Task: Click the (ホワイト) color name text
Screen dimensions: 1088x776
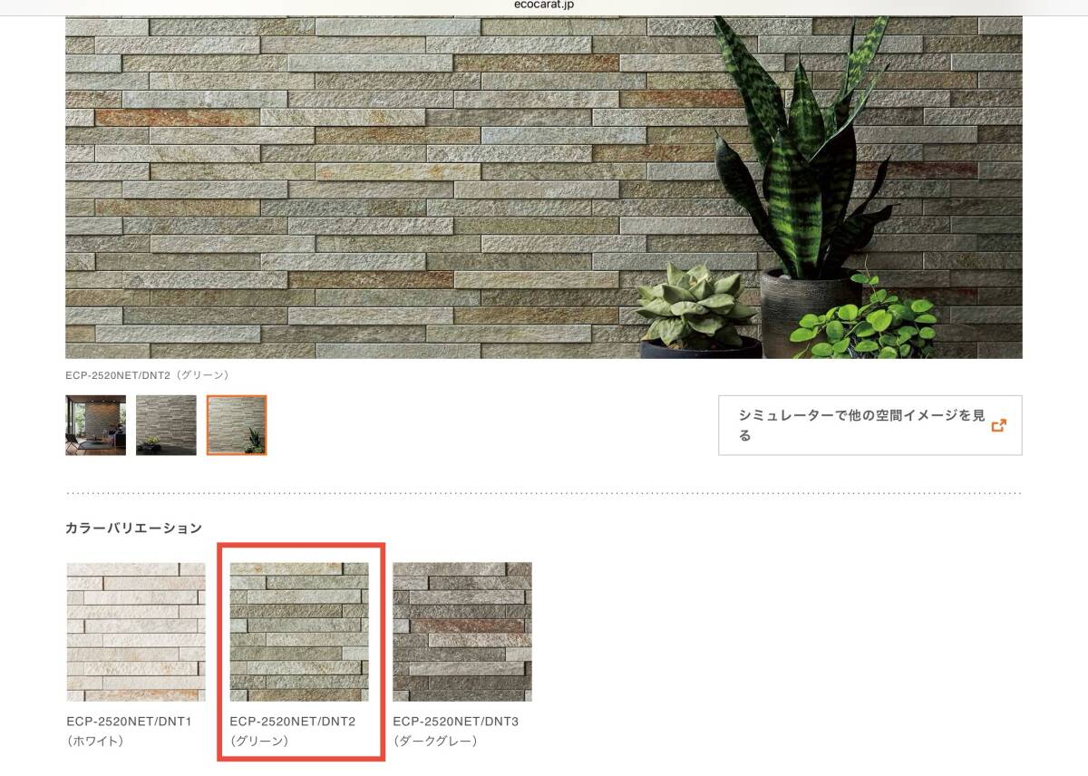Action: (95, 741)
